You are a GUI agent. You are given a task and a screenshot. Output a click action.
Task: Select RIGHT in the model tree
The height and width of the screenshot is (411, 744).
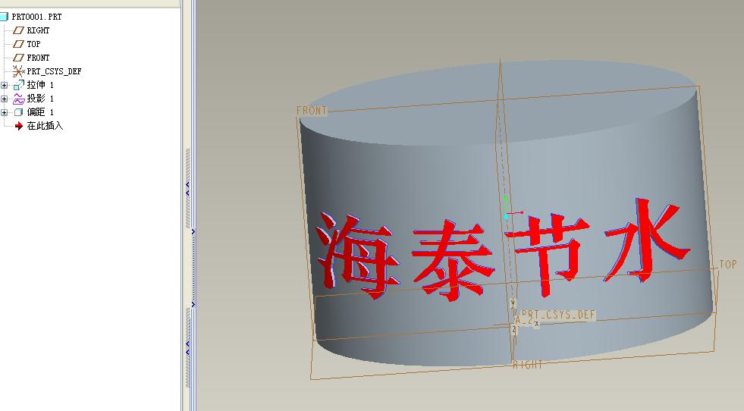(x=38, y=30)
